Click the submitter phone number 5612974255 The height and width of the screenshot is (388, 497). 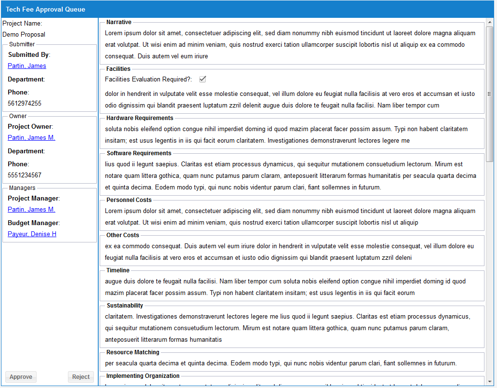pos(25,104)
